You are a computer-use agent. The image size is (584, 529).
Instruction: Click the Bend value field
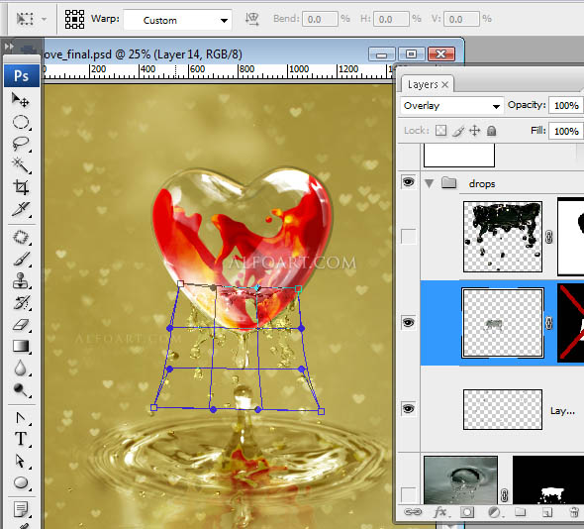pos(321,19)
